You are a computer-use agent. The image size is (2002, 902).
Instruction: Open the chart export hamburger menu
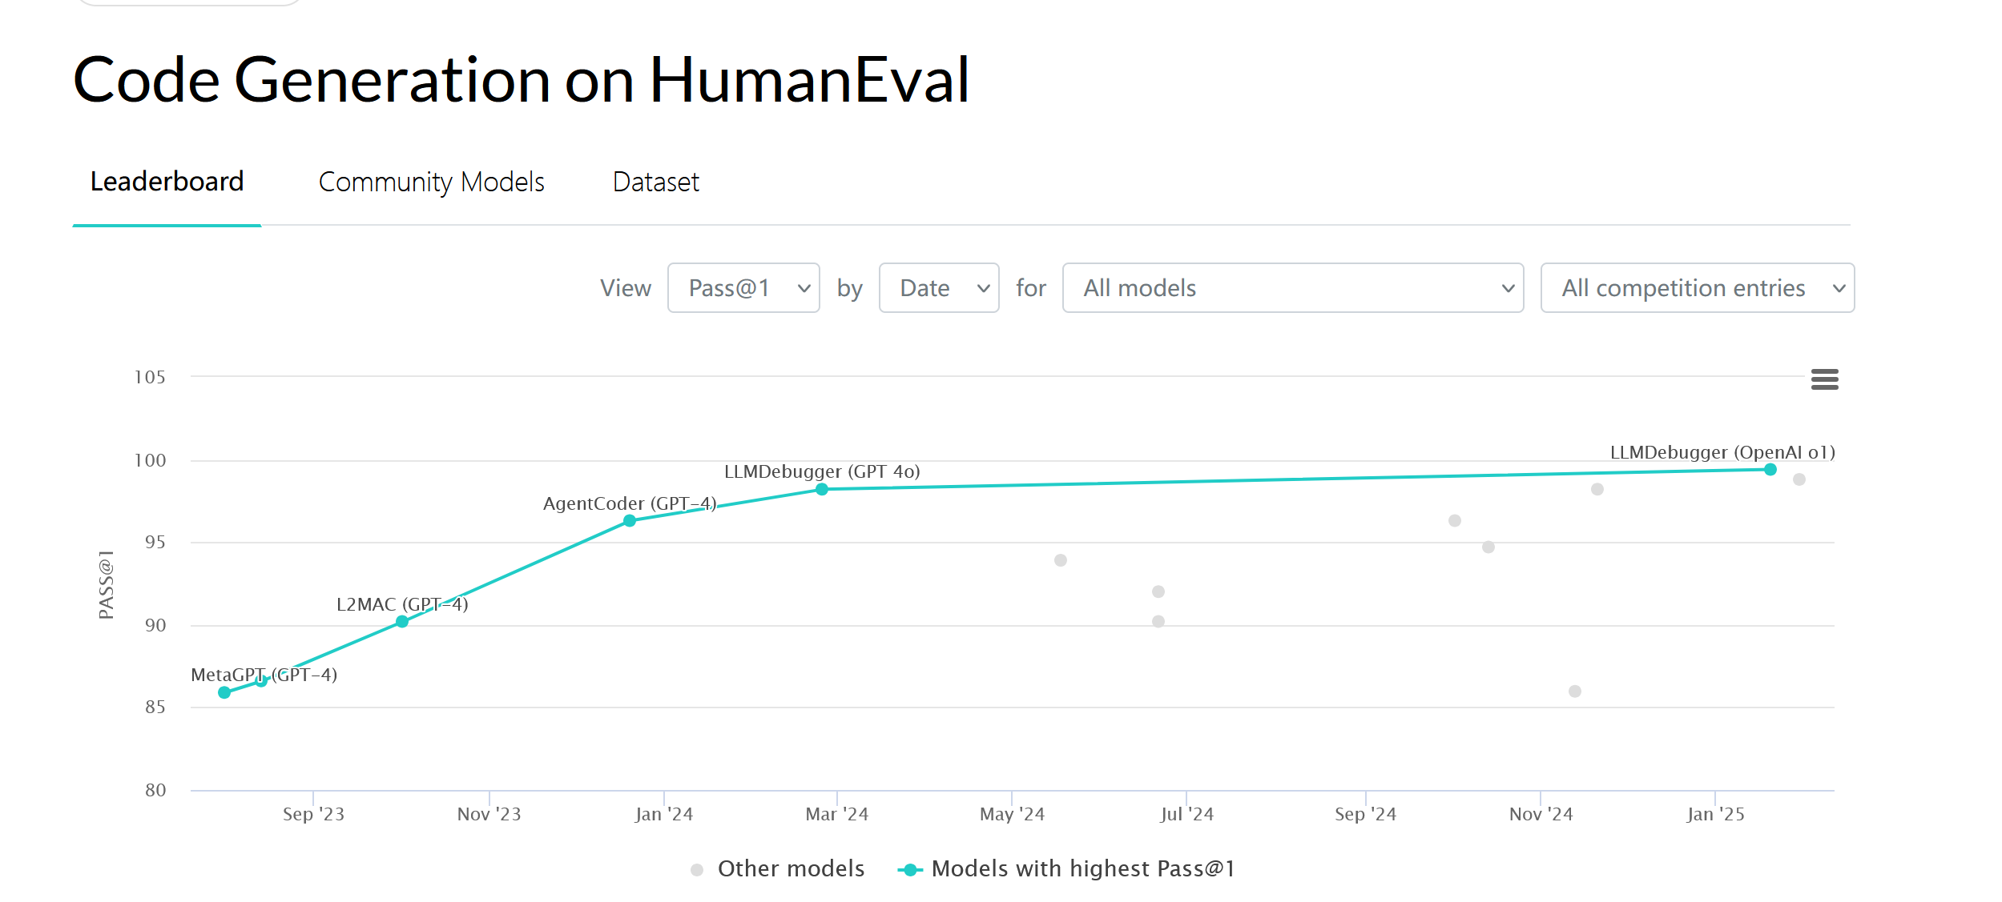click(x=1826, y=380)
